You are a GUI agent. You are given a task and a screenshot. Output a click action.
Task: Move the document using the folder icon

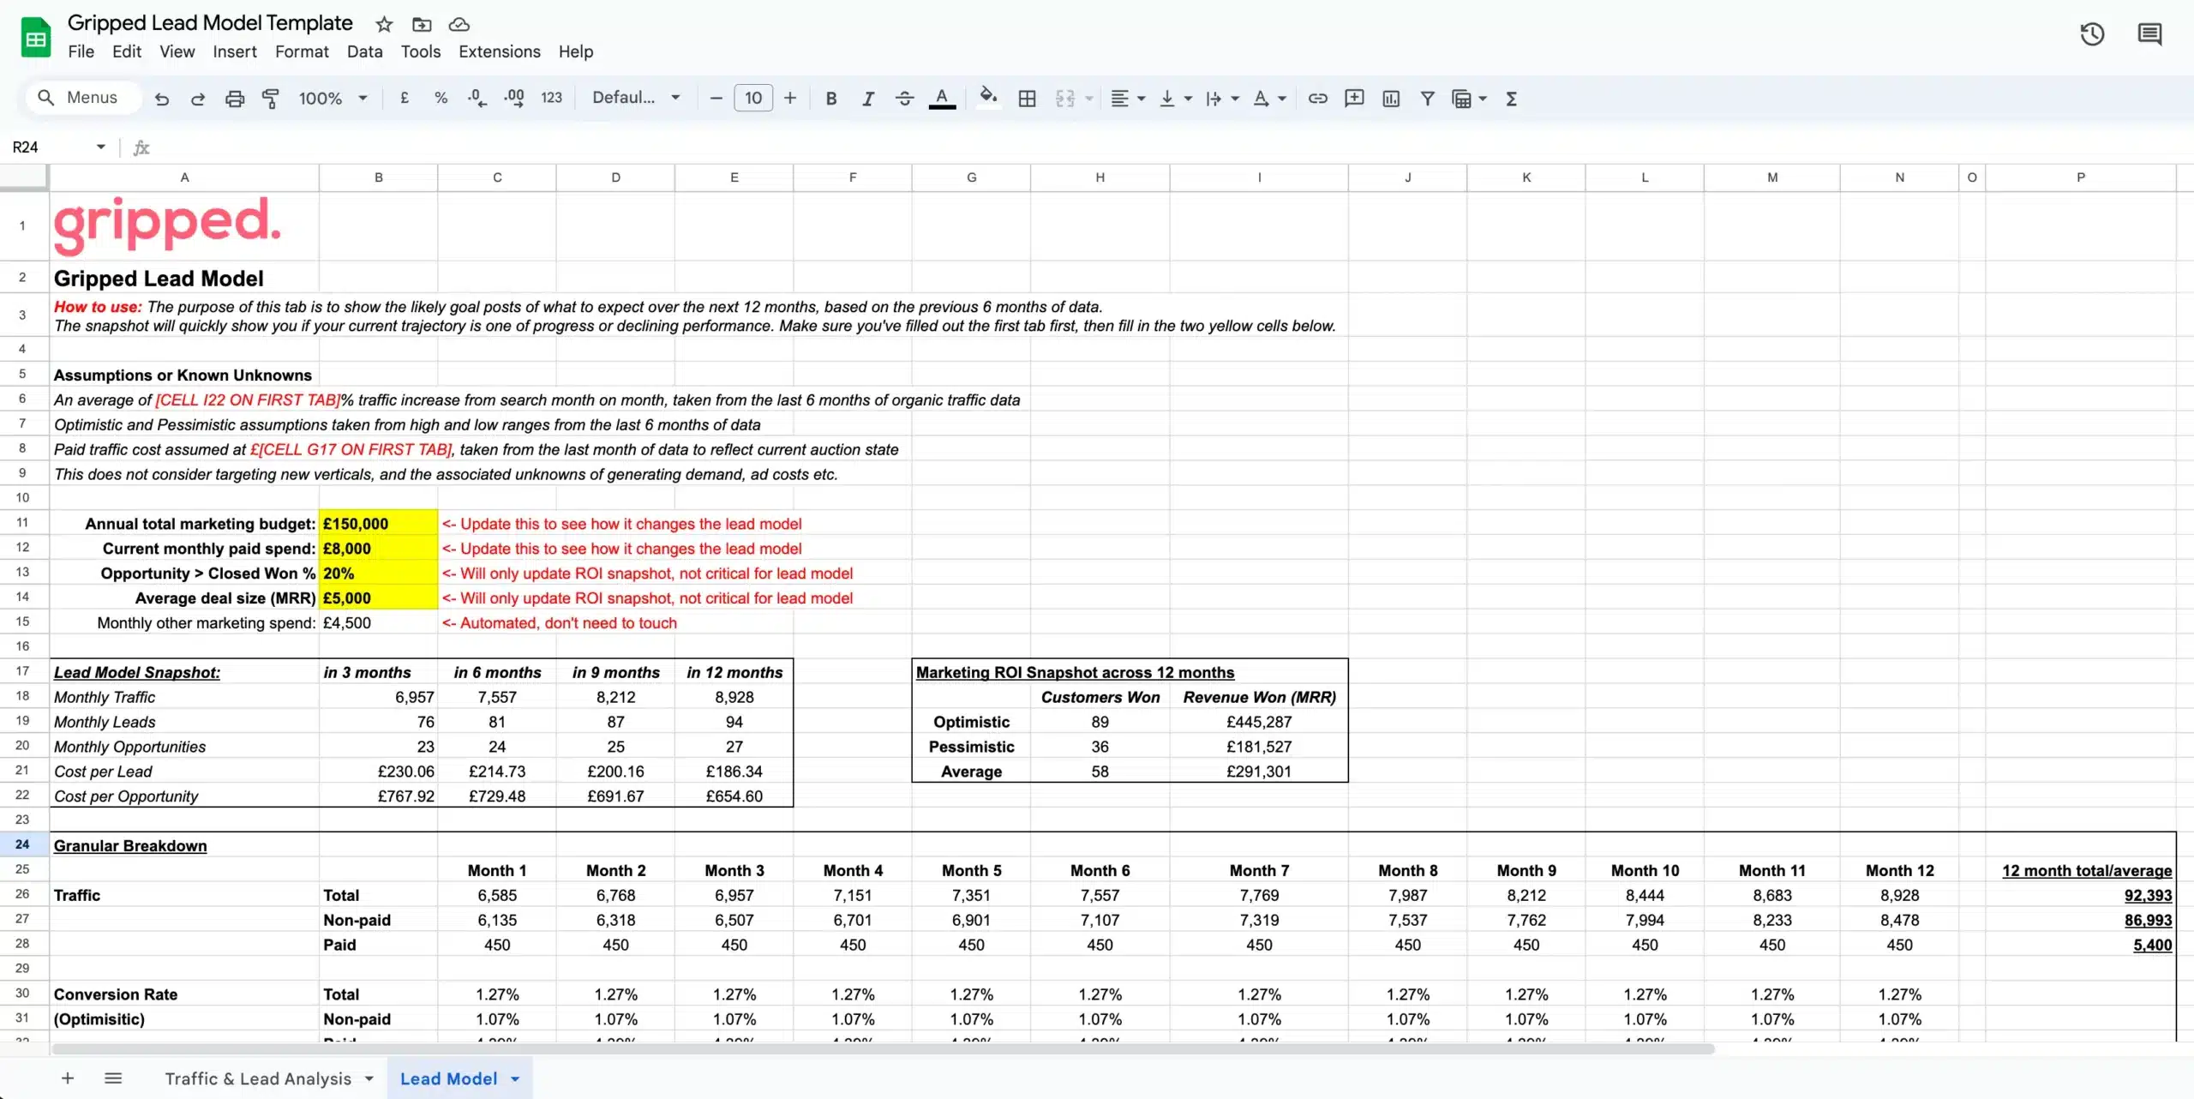pyautogui.click(x=421, y=24)
